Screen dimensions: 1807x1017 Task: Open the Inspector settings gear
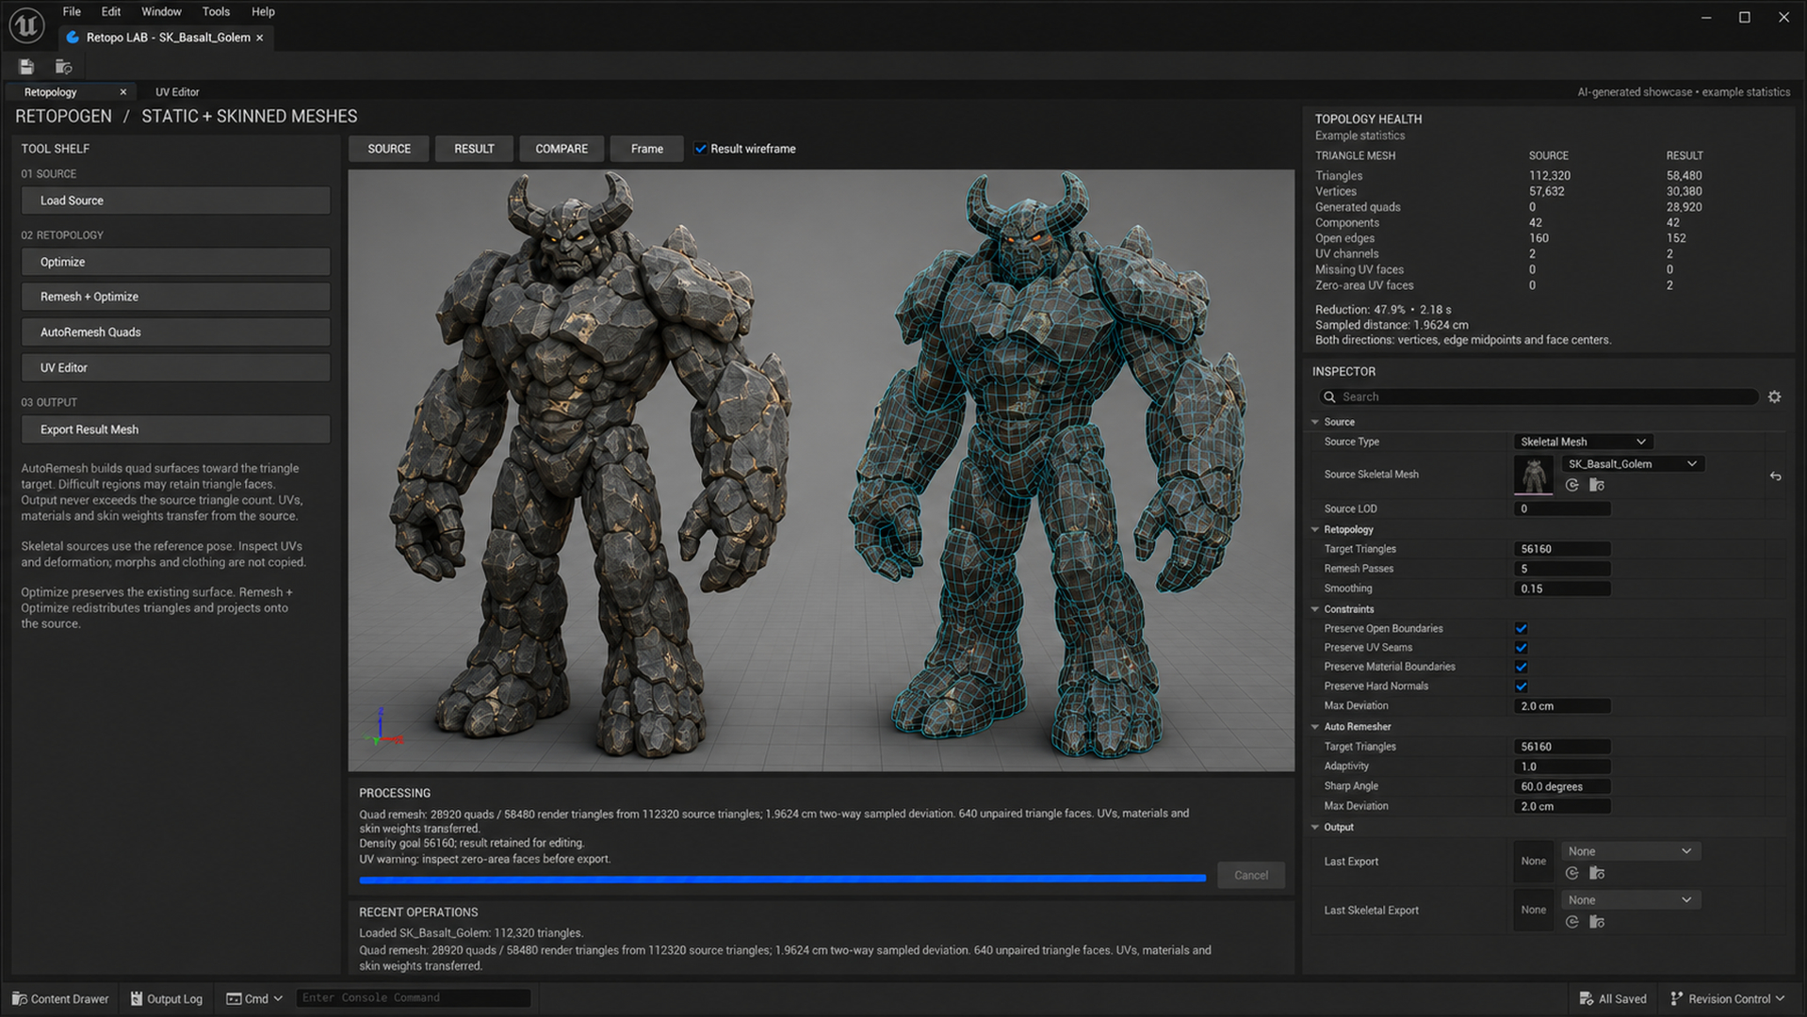coord(1774,397)
